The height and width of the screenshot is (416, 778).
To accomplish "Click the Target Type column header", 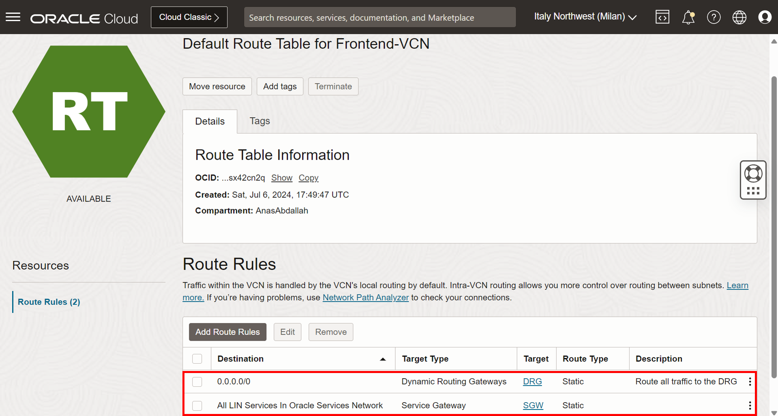I will (425, 359).
